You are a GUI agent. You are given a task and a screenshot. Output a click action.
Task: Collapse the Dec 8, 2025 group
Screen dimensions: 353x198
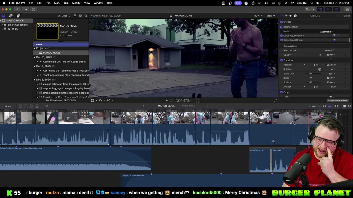point(34,79)
